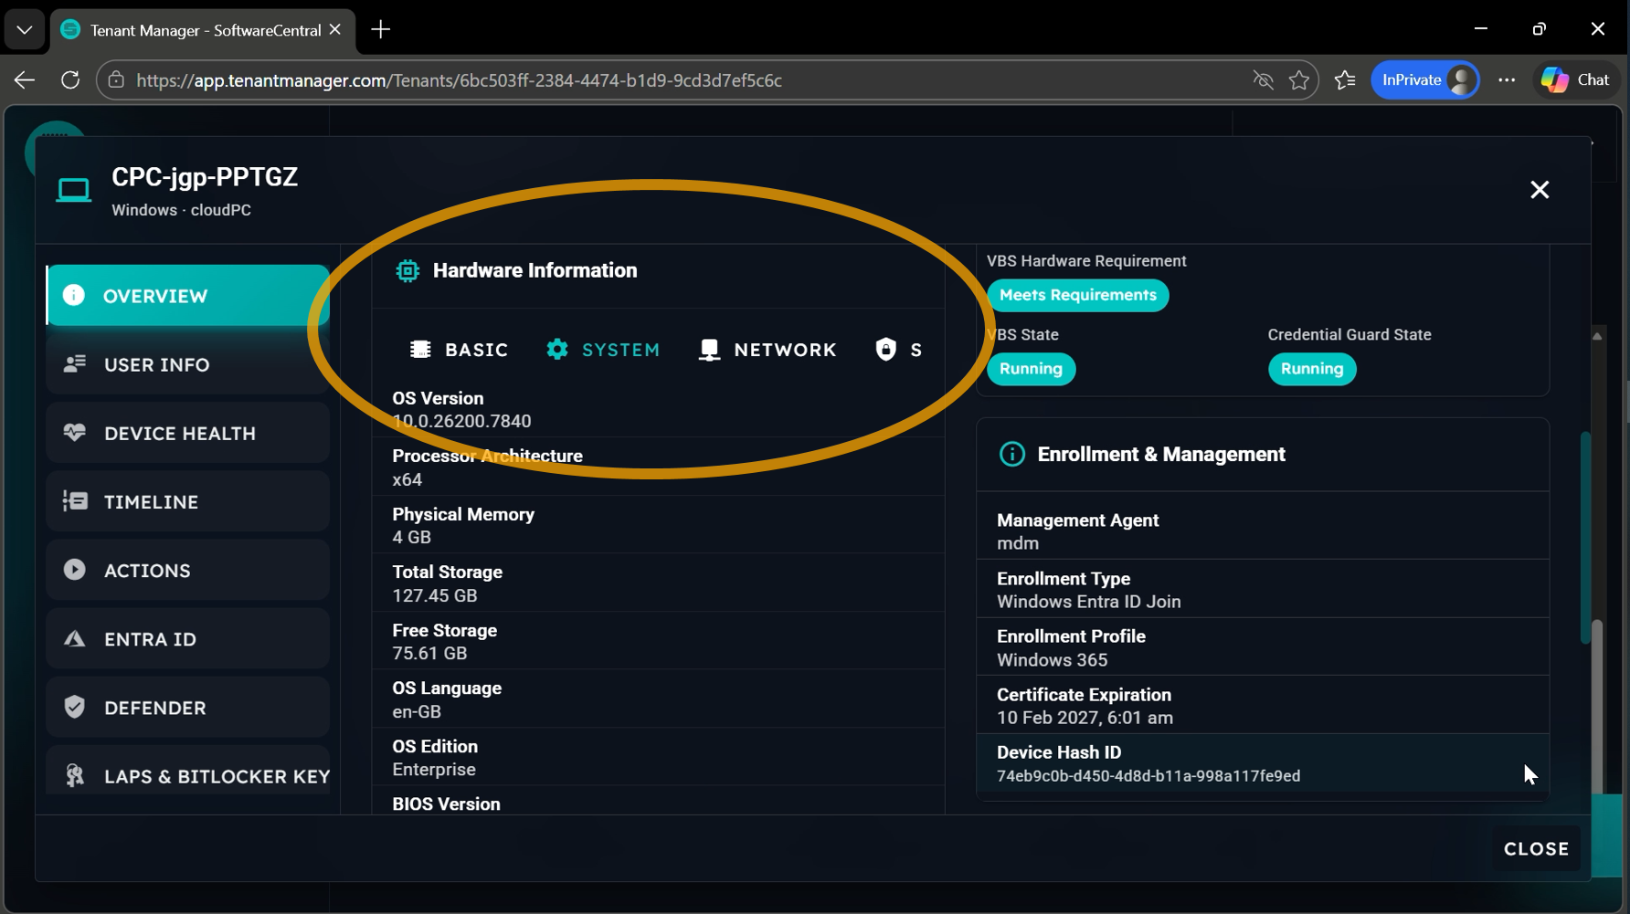Open the browser tab list dropdown
The width and height of the screenshot is (1630, 914).
[x=25, y=29]
